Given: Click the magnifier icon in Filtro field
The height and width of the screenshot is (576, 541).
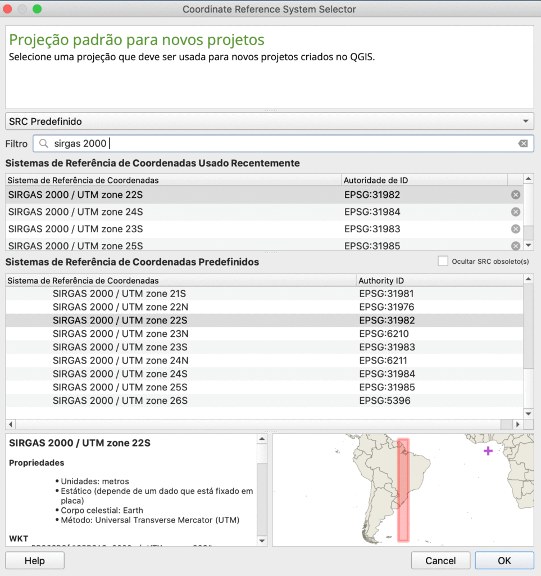Looking at the screenshot, I should (x=44, y=143).
